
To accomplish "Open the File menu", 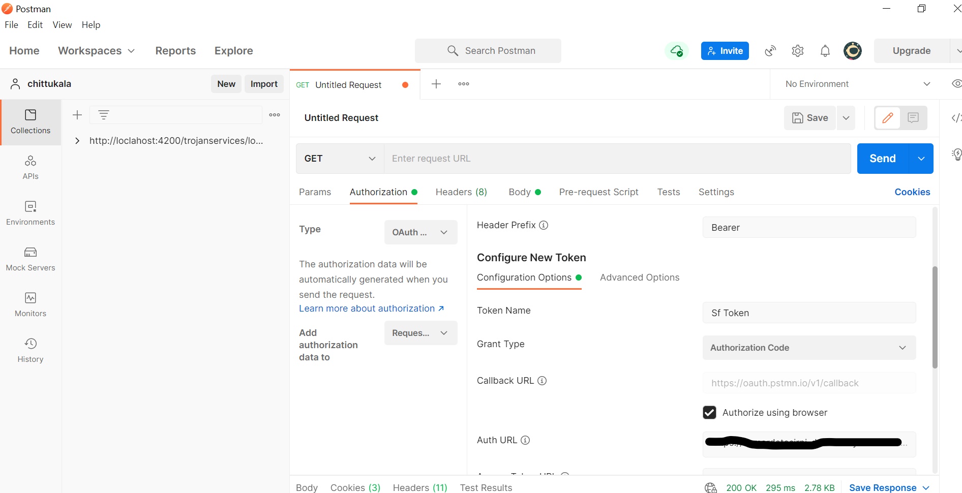I will tap(11, 25).
